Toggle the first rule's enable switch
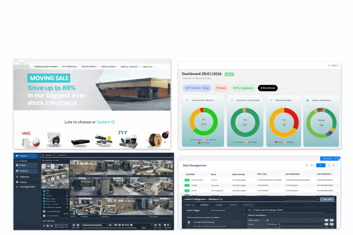353x235 pixels. (x=187, y=180)
